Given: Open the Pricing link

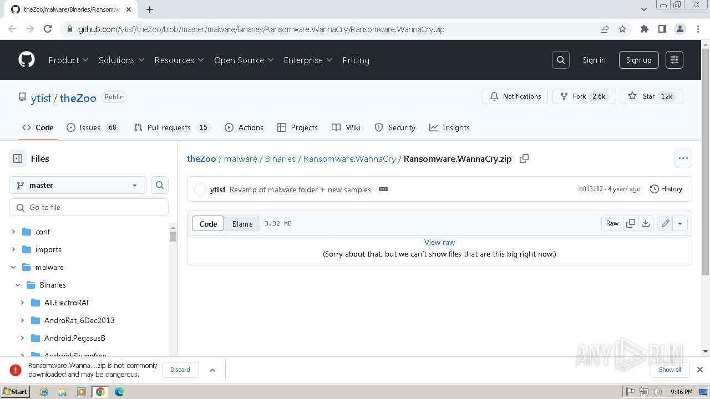Looking at the screenshot, I should (356, 60).
